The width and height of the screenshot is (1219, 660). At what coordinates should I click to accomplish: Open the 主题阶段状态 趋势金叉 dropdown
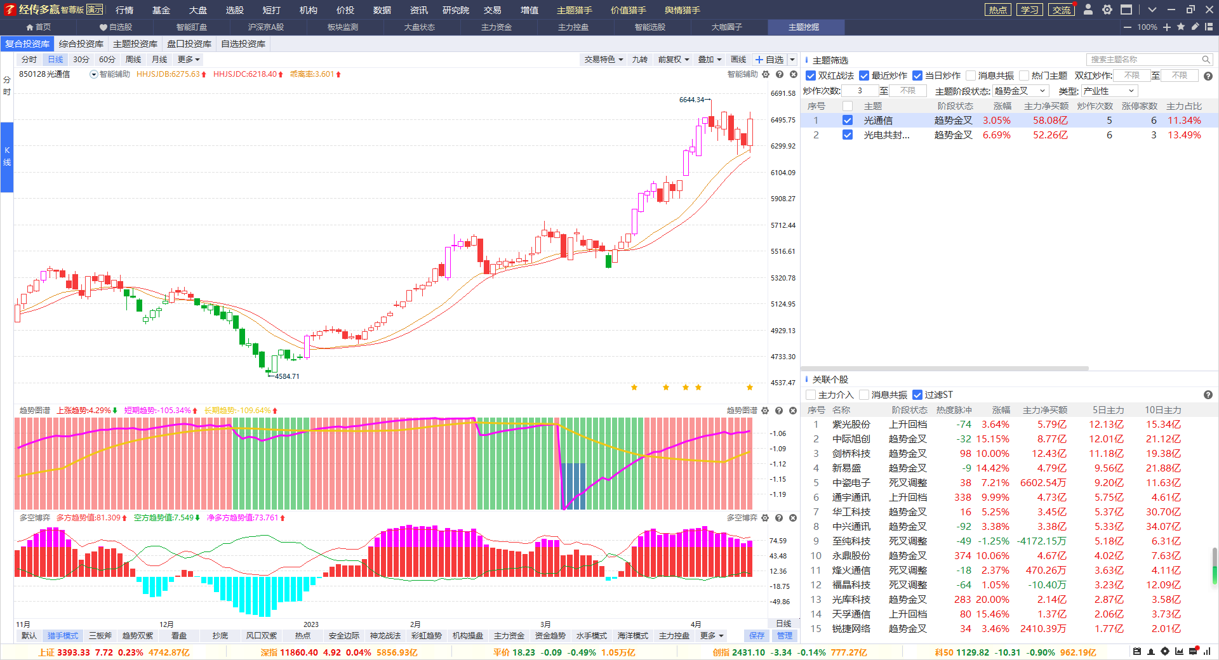(1020, 91)
